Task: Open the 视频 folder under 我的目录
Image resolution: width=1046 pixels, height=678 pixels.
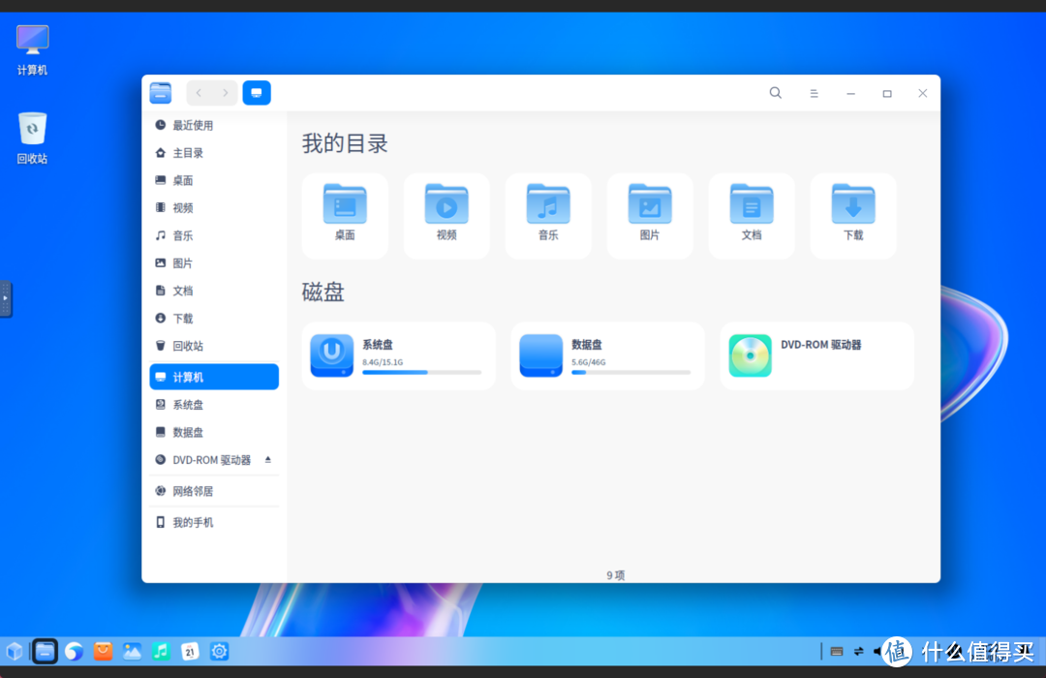Action: 446,215
